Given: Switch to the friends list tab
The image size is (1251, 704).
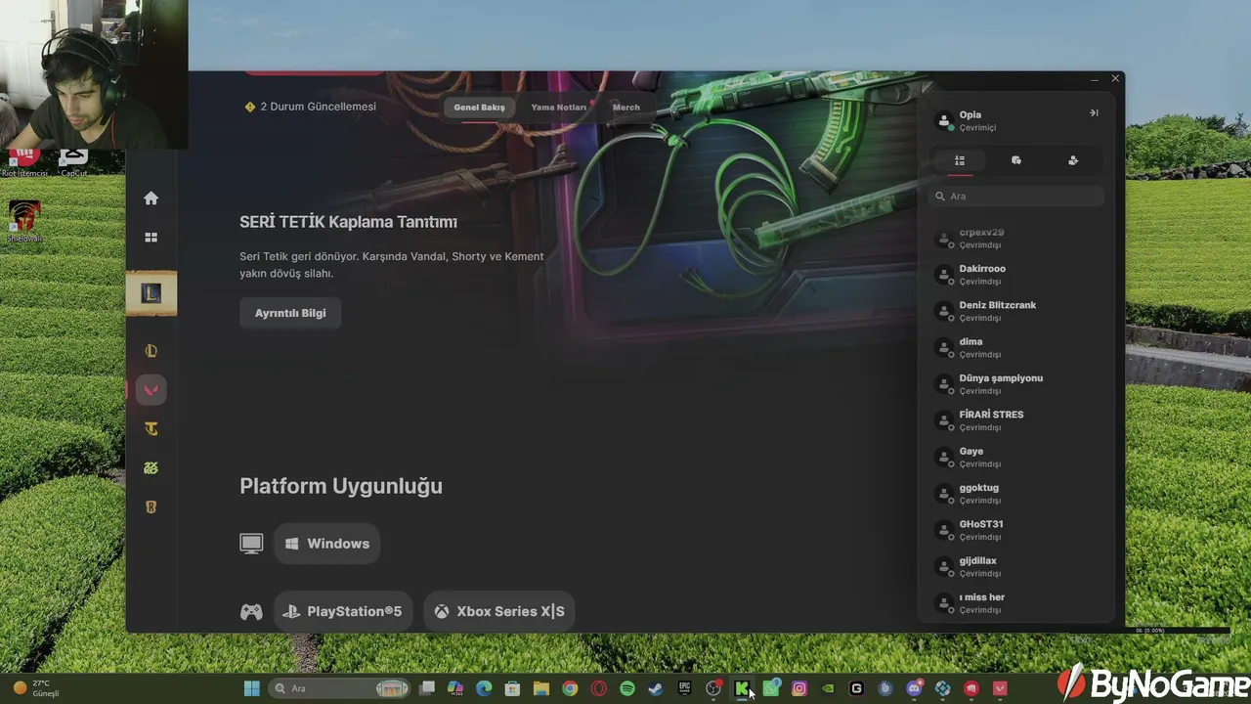Looking at the screenshot, I should (x=960, y=160).
